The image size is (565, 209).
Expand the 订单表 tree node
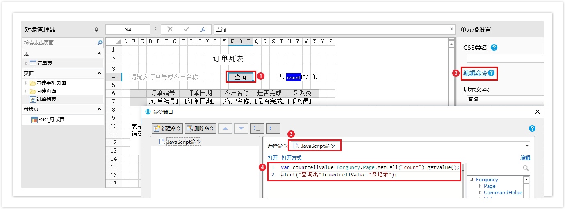click(27, 63)
